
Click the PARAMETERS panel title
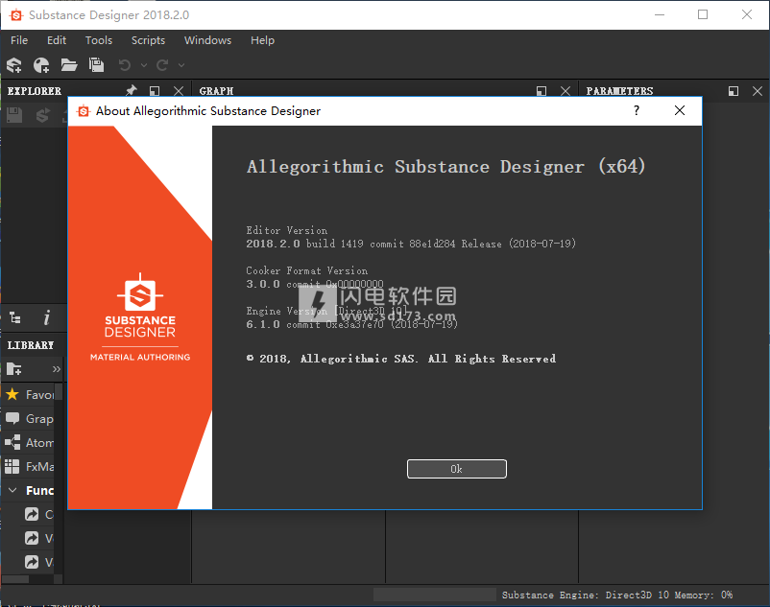[x=619, y=91]
